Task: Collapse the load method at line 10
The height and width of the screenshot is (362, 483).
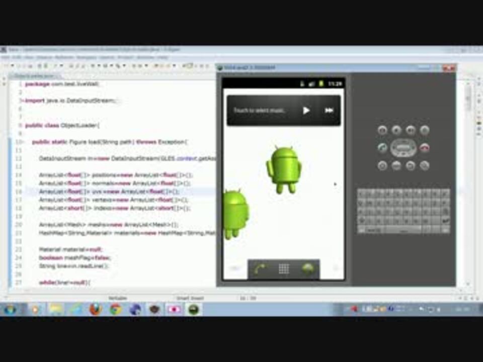Action: (x=23, y=142)
